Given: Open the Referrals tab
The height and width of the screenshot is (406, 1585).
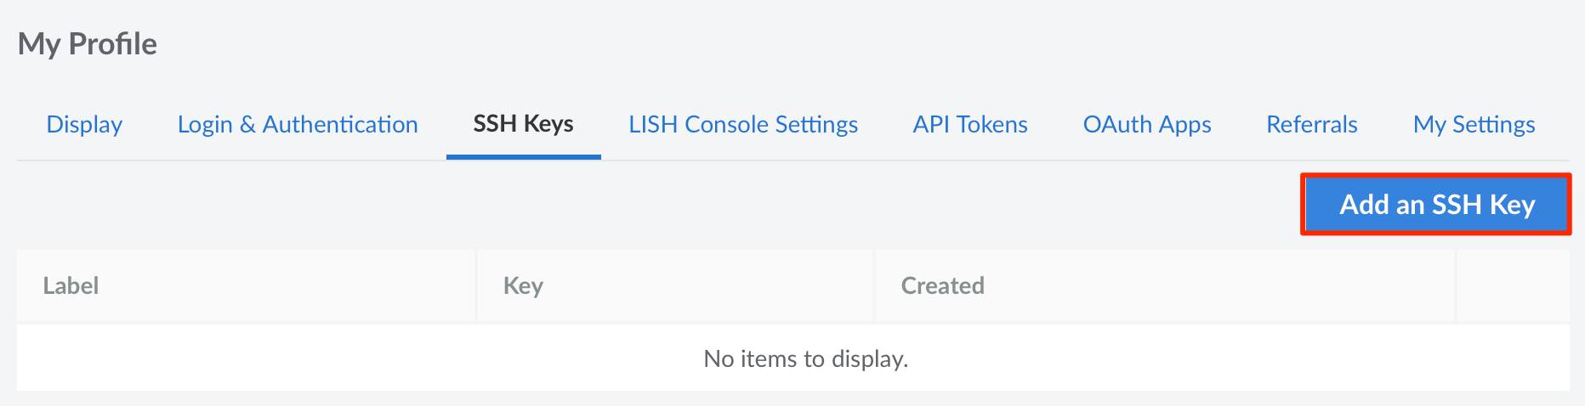Looking at the screenshot, I should (1311, 125).
